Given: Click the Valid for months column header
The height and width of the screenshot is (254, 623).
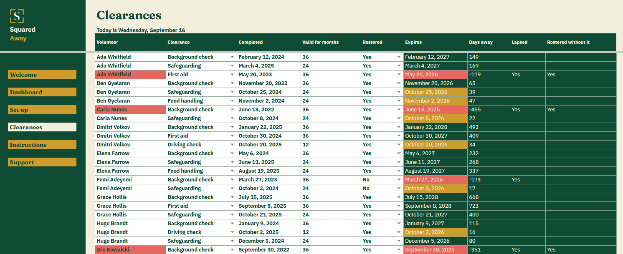Looking at the screenshot, I should (321, 42).
